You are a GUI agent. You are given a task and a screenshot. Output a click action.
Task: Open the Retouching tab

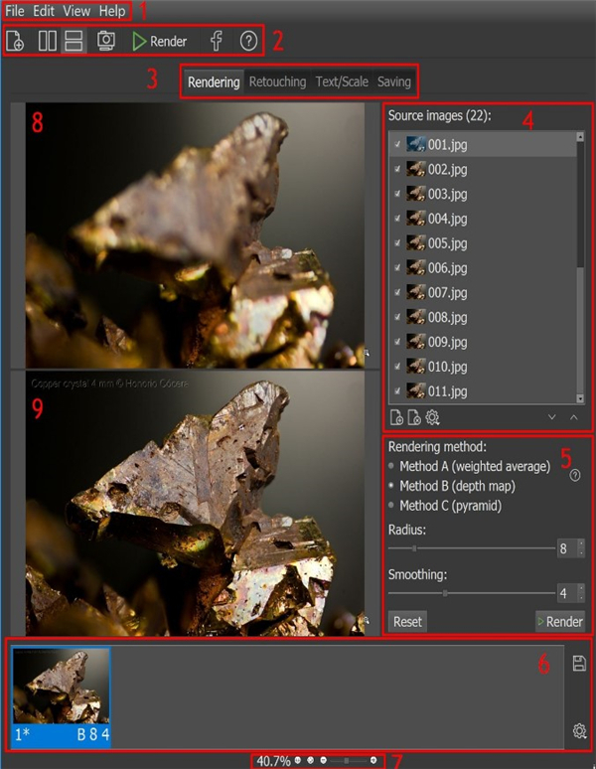pyautogui.click(x=277, y=81)
